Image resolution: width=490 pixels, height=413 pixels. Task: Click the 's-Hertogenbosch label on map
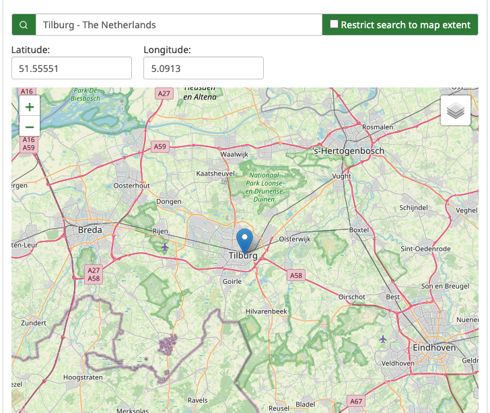pyautogui.click(x=349, y=151)
